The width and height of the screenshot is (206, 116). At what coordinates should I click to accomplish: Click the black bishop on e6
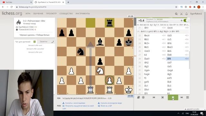point(100,42)
